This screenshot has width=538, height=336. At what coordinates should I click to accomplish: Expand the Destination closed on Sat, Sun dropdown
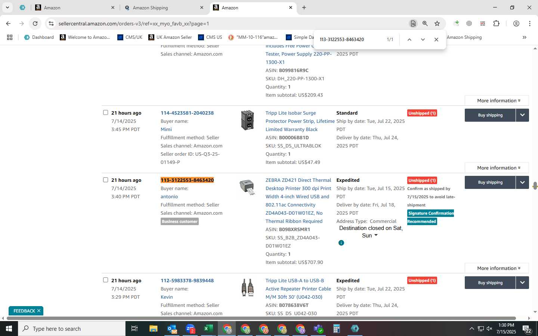tap(376, 235)
